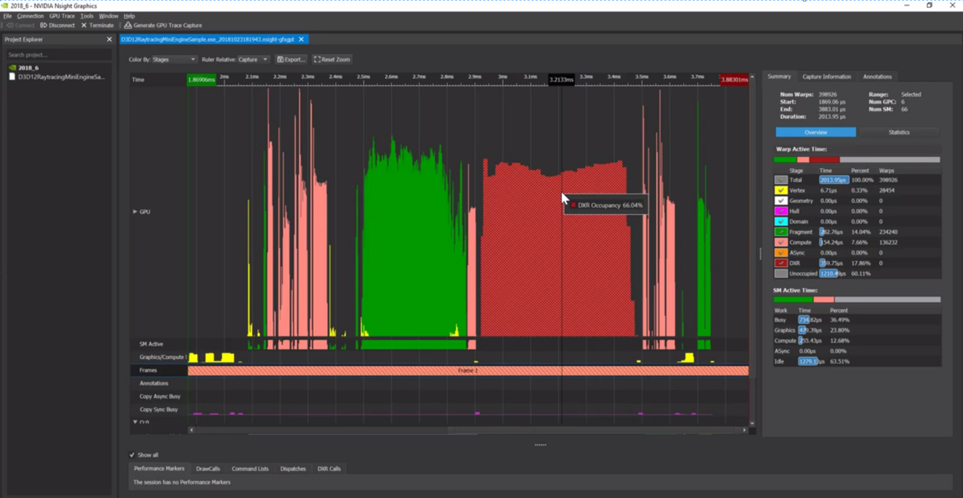Click the Generate GPU Trace Capture icon
Screen dimensions: 963x498
128,26
